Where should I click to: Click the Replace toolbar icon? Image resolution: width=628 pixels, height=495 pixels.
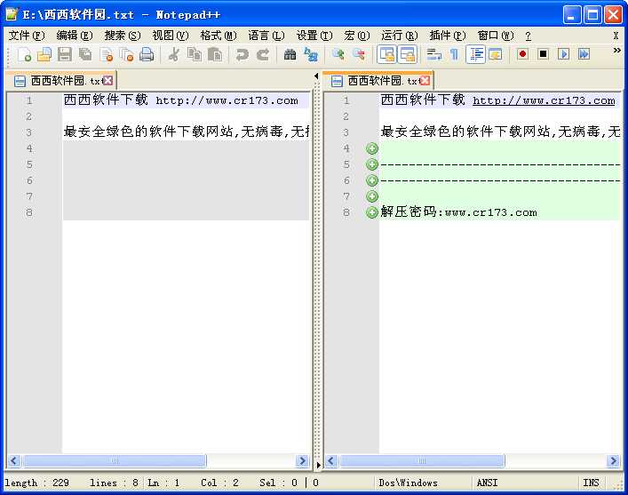(311, 54)
